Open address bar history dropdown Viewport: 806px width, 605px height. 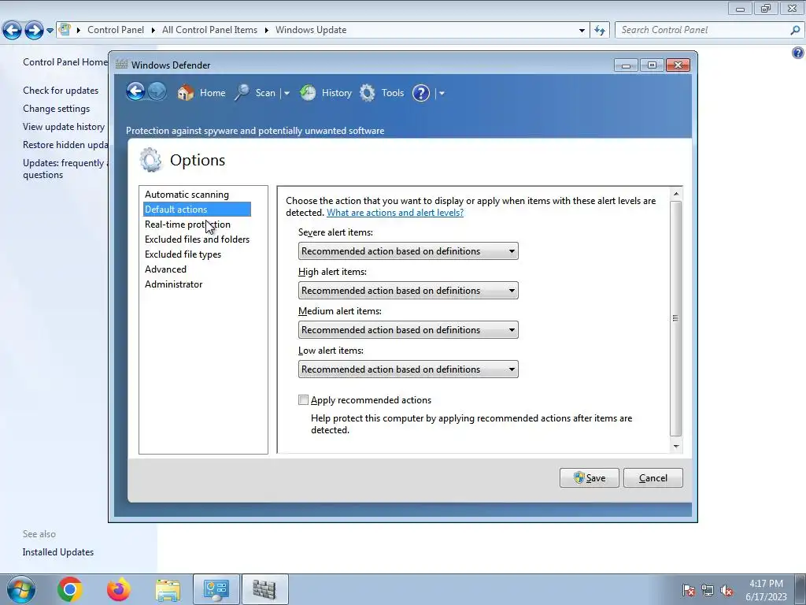coord(582,31)
